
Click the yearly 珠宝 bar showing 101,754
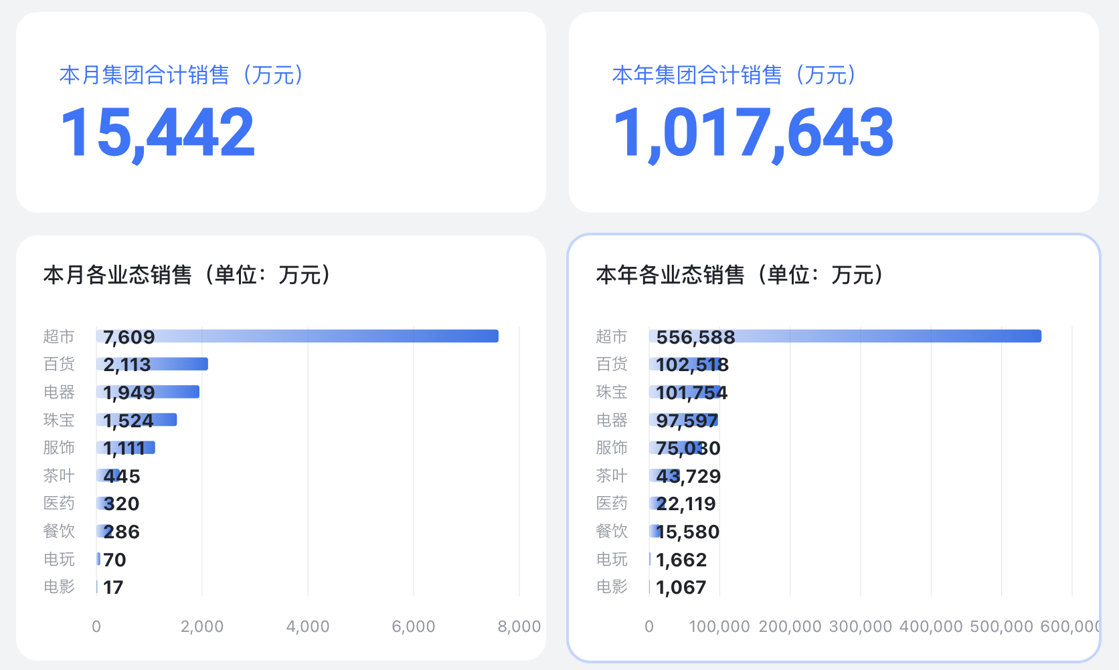[686, 392]
